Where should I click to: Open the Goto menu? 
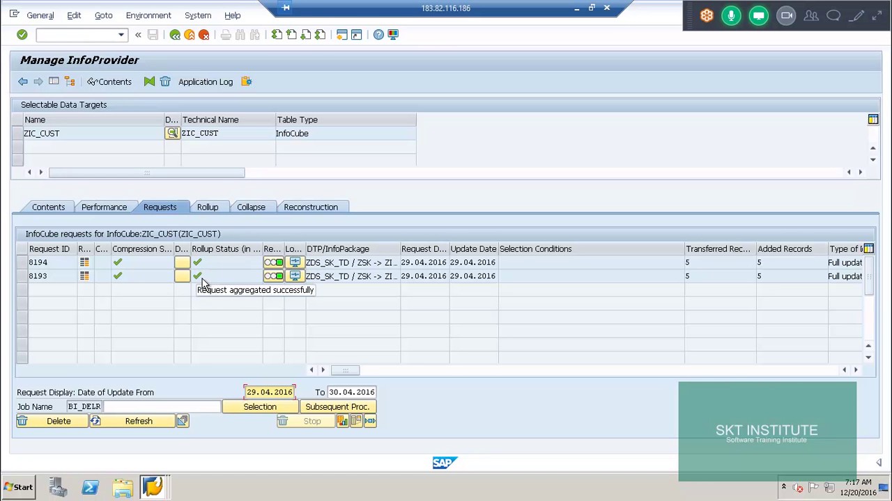click(103, 15)
